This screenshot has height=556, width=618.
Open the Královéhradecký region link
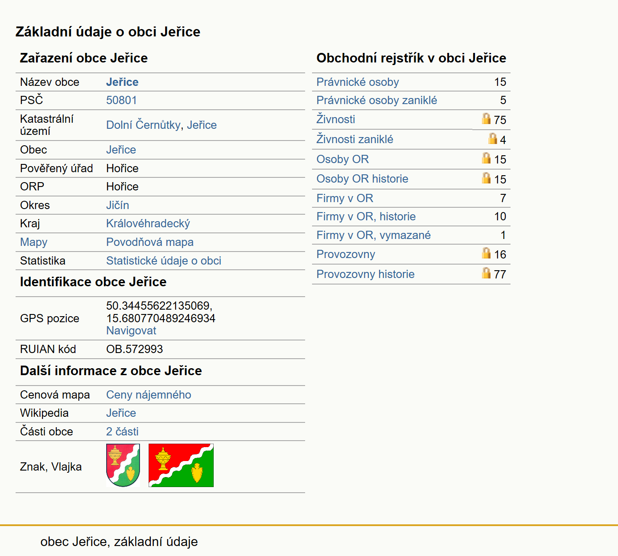148,223
